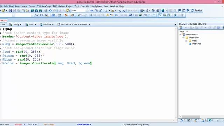224x126 pixels.
Task: Click the Name column header in Project panel
Action: coord(182,31)
